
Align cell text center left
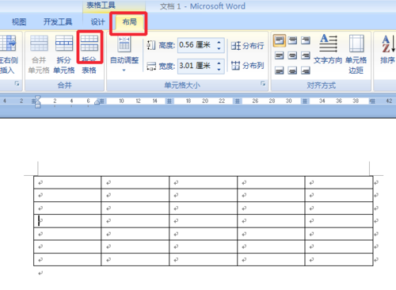point(280,55)
